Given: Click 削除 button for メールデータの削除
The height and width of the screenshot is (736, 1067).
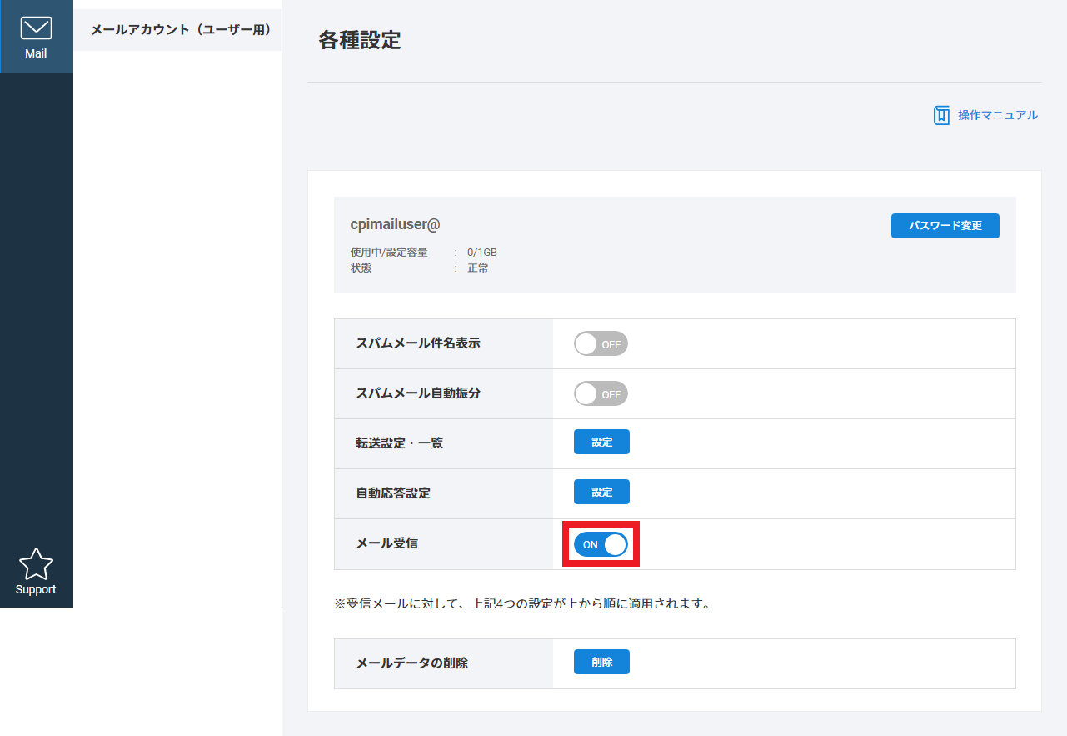Looking at the screenshot, I should pos(601,662).
